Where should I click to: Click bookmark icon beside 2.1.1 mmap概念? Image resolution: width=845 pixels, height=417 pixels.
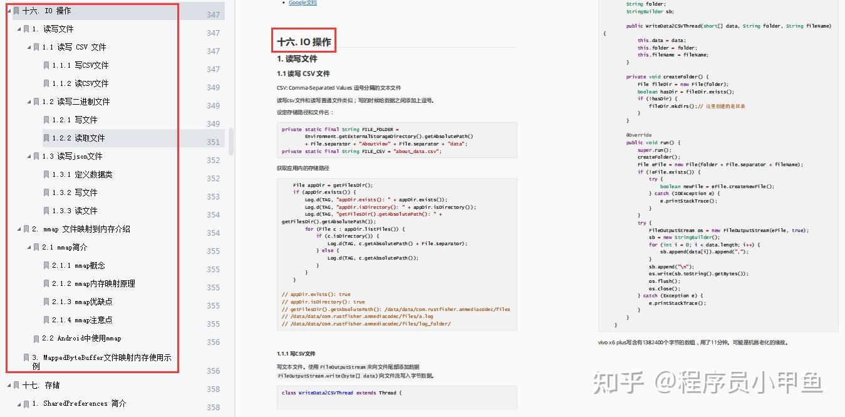point(46,265)
